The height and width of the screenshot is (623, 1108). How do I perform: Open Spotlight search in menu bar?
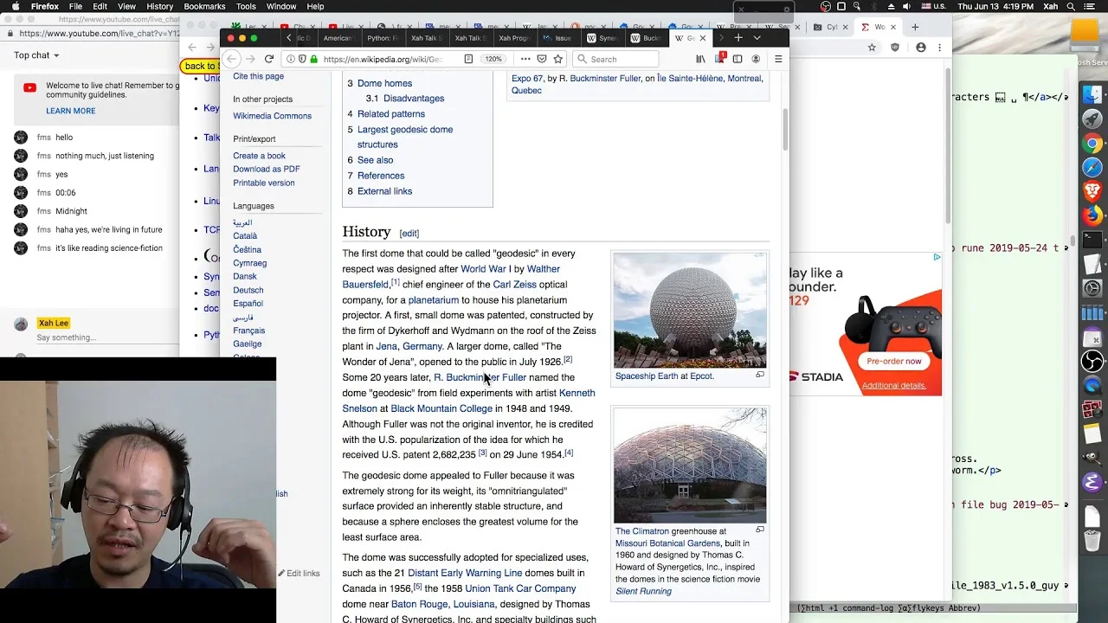pyautogui.click(x=1072, y=6)
